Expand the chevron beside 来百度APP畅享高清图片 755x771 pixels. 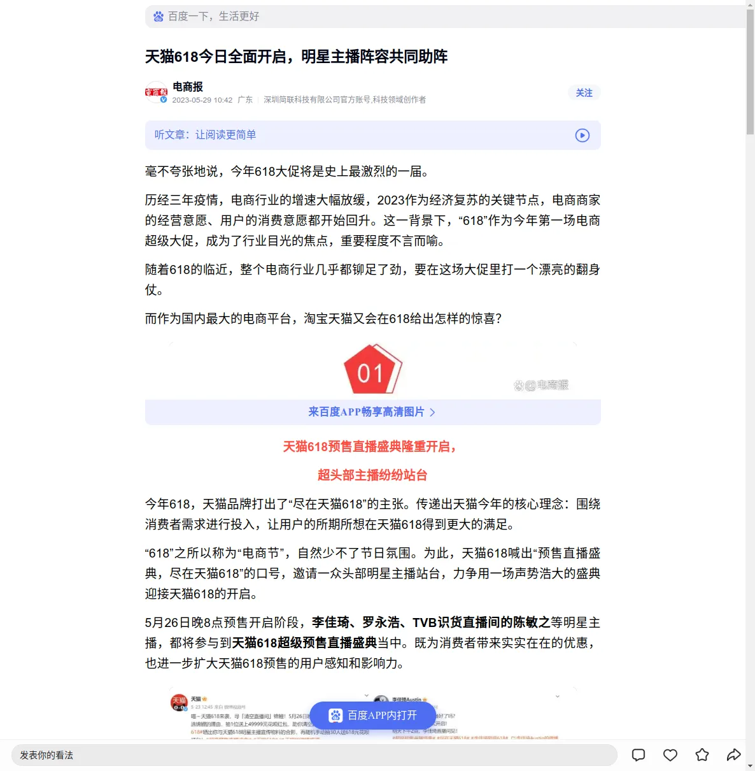point(433,412)
